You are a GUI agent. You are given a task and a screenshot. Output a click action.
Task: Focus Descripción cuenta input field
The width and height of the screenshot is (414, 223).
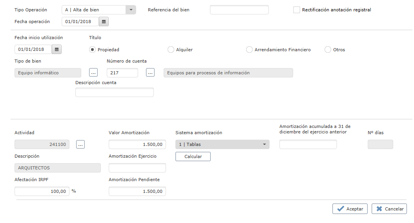(x=114, y=92)
